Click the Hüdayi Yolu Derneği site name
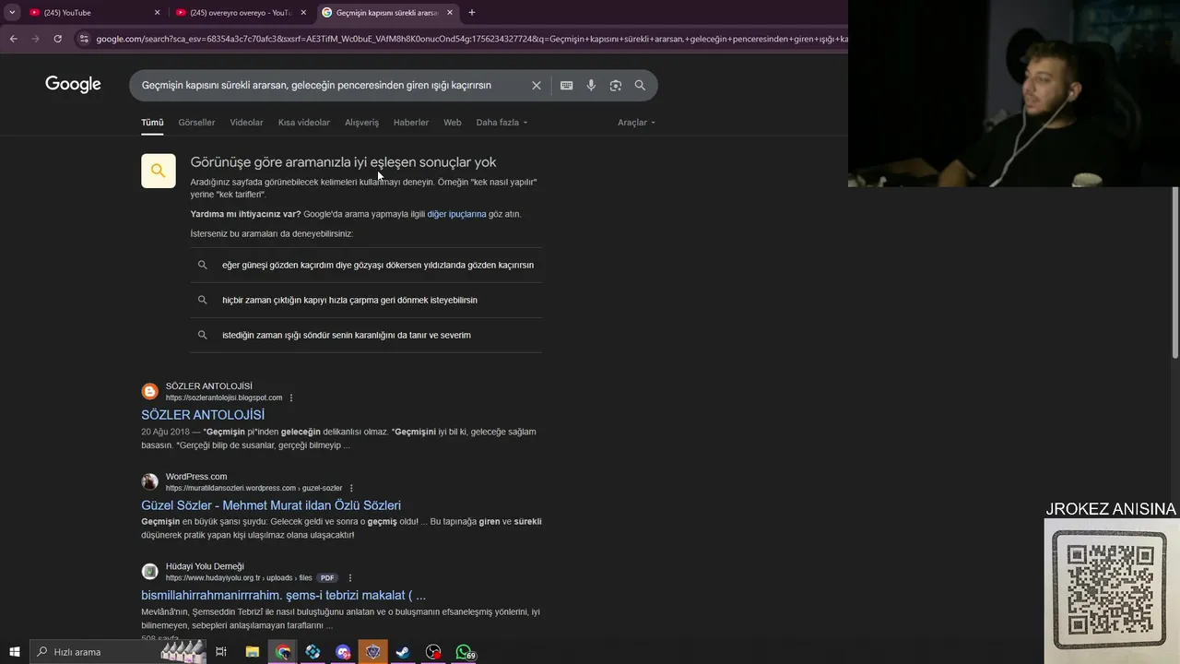This screenshot has height=664, width=1180. [205, 567]
